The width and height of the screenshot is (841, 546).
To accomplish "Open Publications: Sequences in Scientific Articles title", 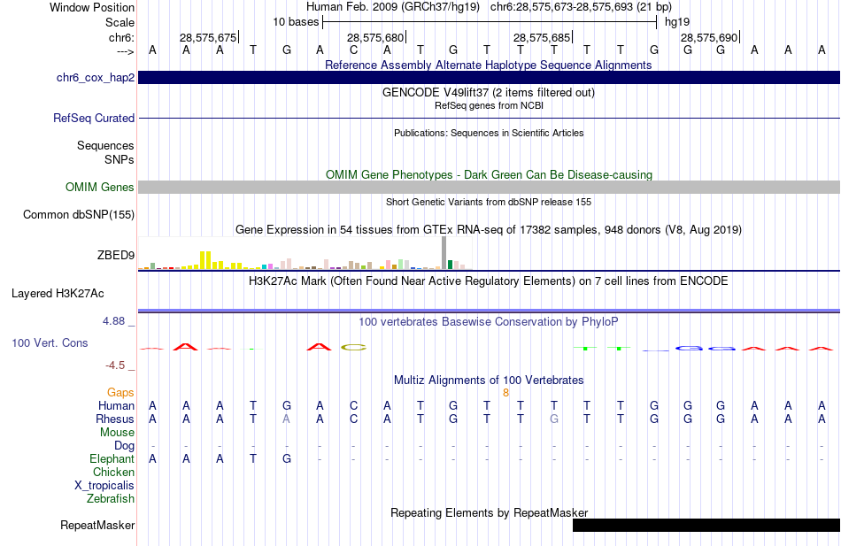I will point(489,133).
